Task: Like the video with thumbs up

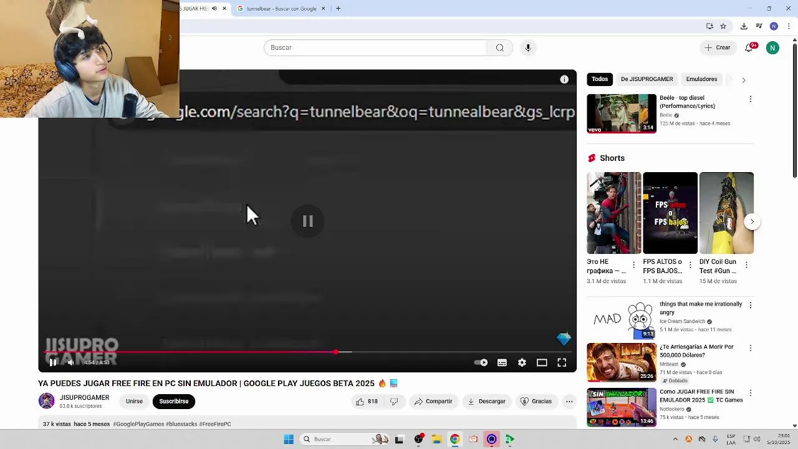Action: (367, 402)
